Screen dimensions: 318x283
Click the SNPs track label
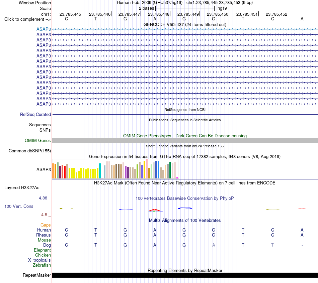tap(45, 130)
